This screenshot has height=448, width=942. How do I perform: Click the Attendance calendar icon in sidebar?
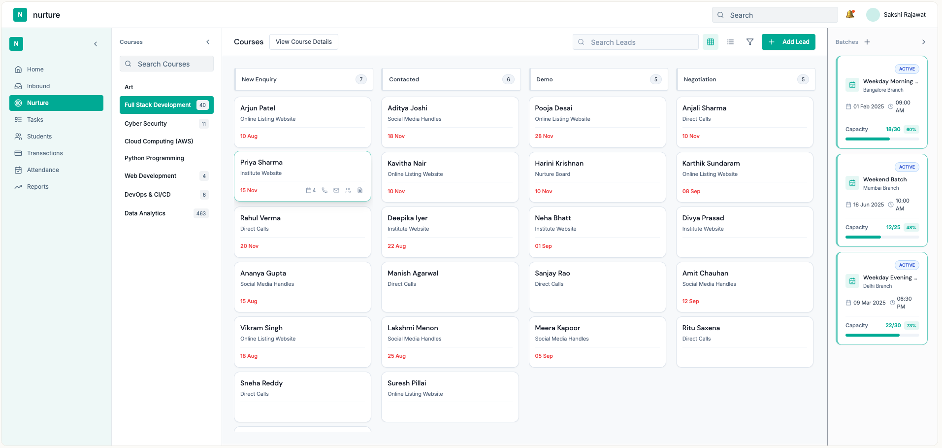(x=18, y=170)
